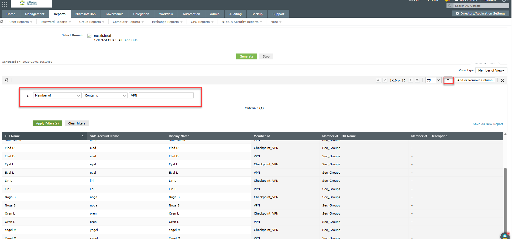Click the filter funnel icon
The image size is (512, 239).
(x=448, y=80)
